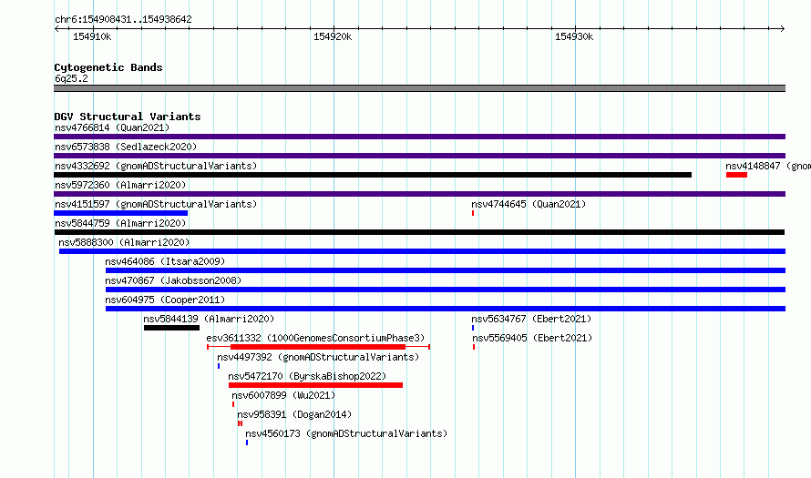Image resolution: width=811 pixels, height=478 pixels.
Task: Open nsv464086 (Itsara2009) variant
Action: click(x=165, y=261)
